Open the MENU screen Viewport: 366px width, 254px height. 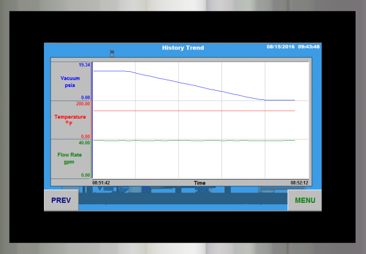click(x=304, y=200)
